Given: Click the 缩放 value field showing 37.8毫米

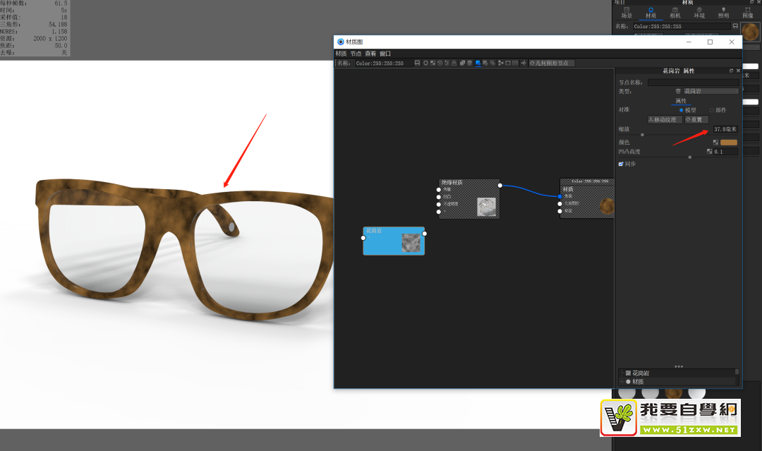Looking at the screenshot, I should tap(725, 129).
